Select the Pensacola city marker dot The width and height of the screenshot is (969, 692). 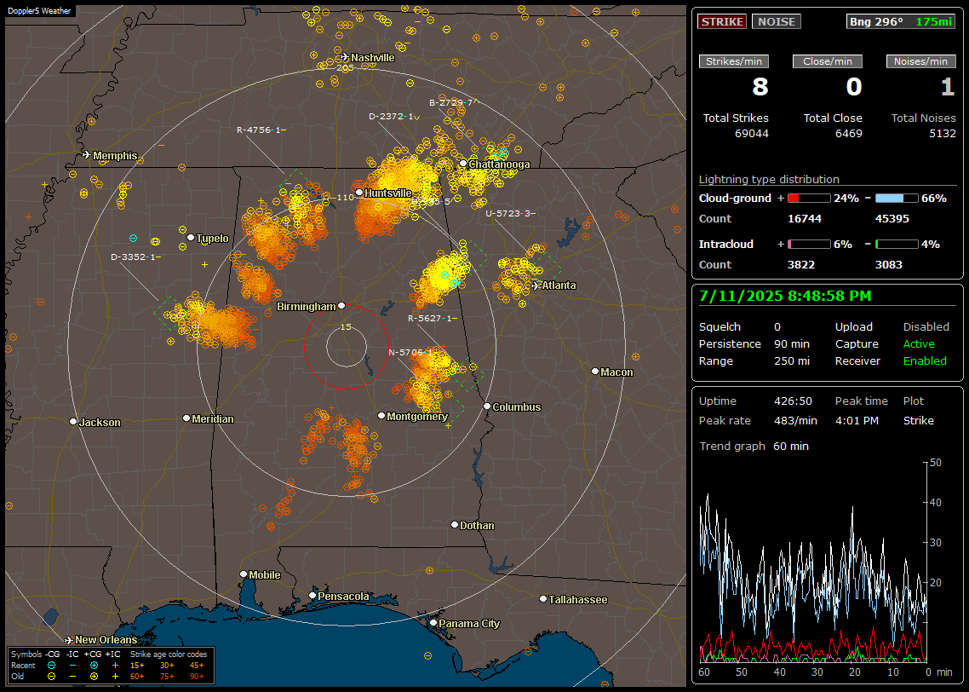click(x=312, y=596)
